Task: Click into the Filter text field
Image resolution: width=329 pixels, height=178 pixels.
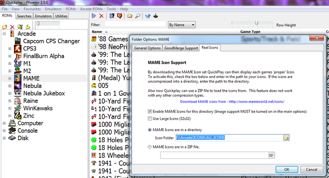Action: [x=135, y=24]
